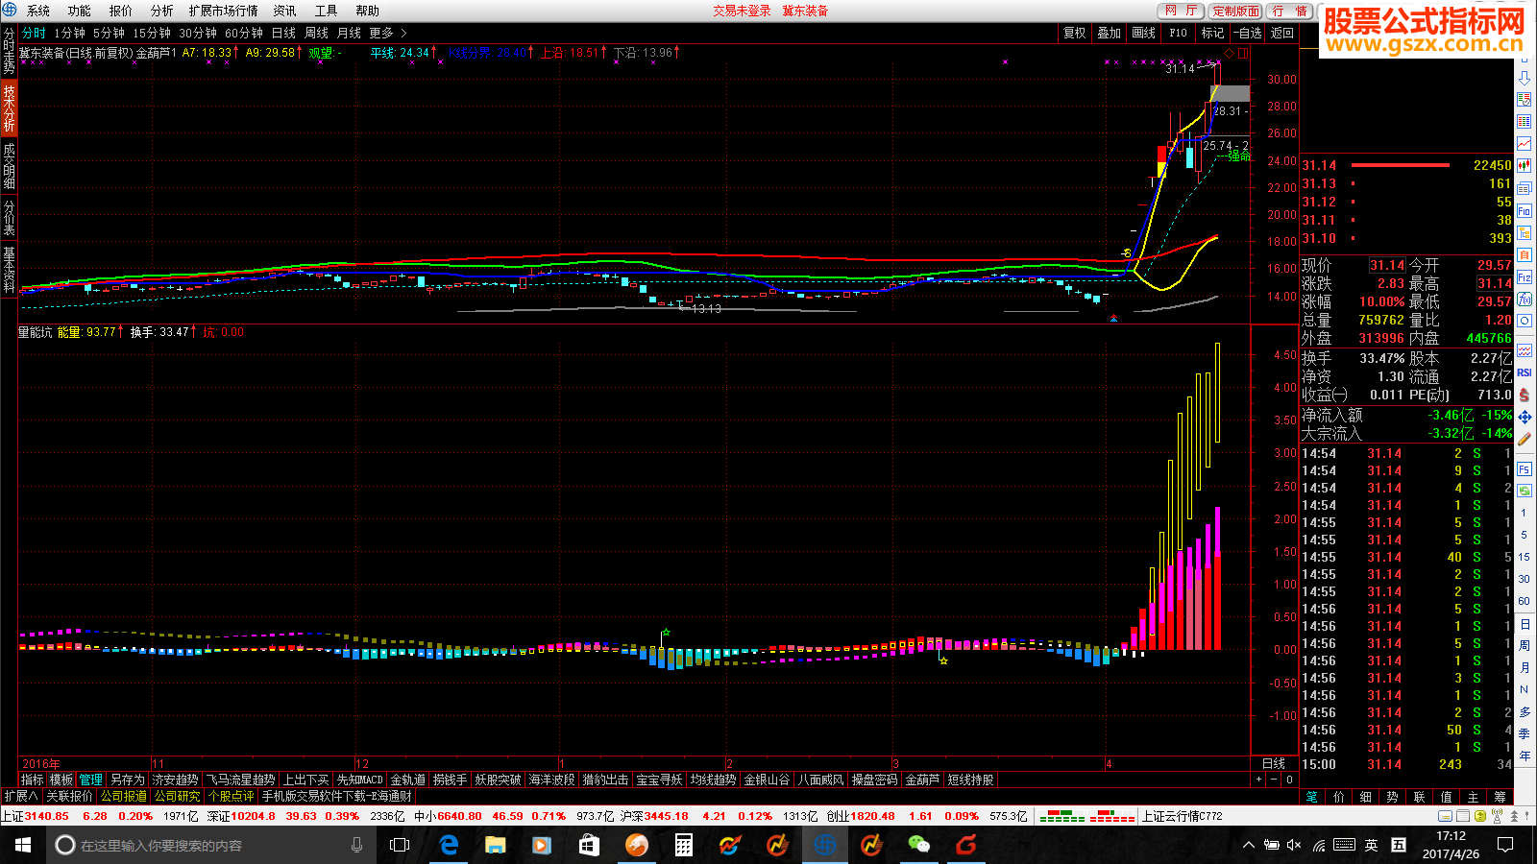Expand the 扩展 panel at bottom left
1537x864 pixels.
21,796
